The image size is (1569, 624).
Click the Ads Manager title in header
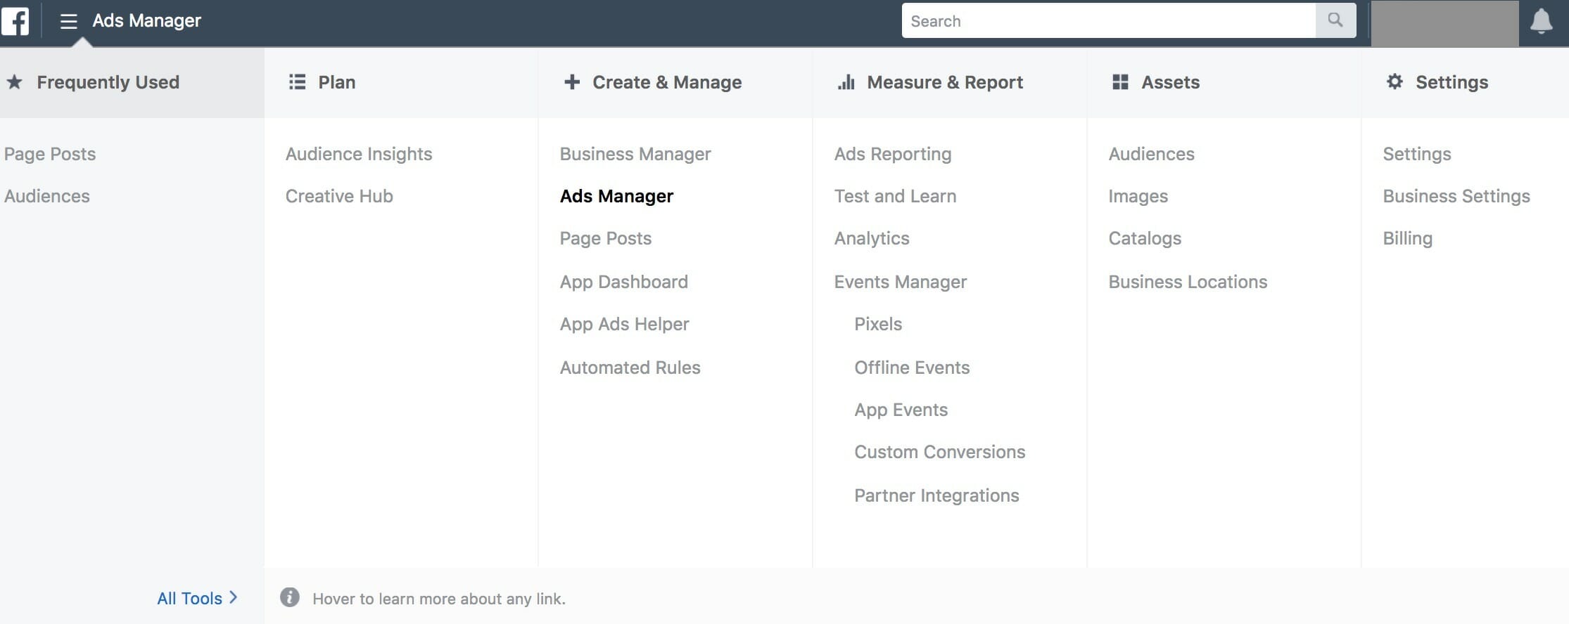146,20
